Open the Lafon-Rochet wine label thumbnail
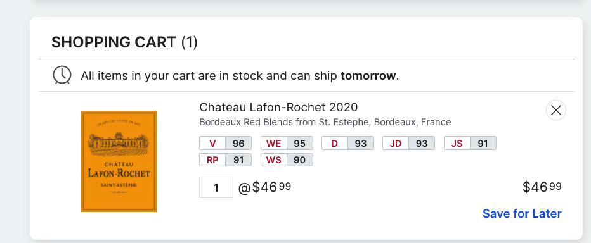 119,161
